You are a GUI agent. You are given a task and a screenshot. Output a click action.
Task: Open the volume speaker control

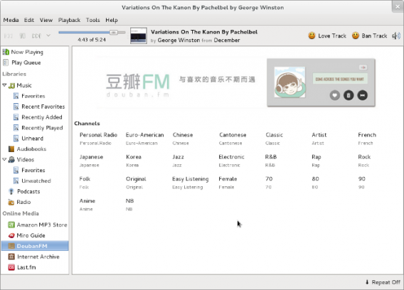pyautogui.click(x=396, y=36)
